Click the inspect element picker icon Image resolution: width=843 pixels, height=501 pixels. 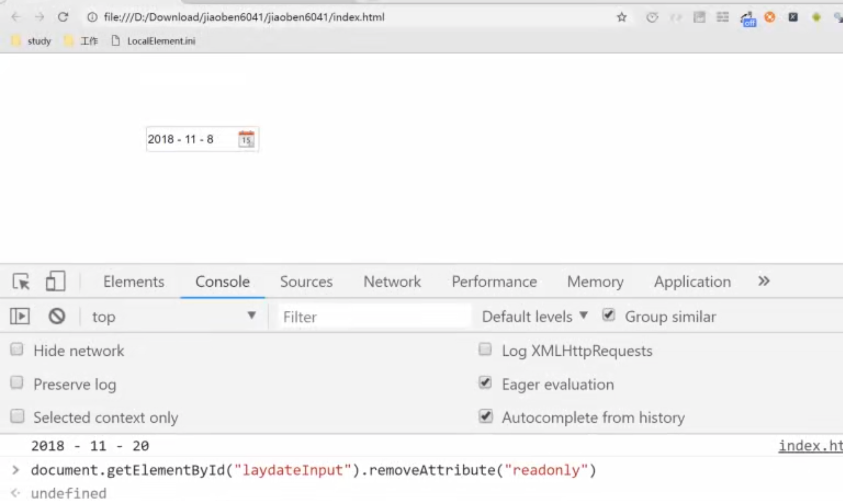(21, 281)
